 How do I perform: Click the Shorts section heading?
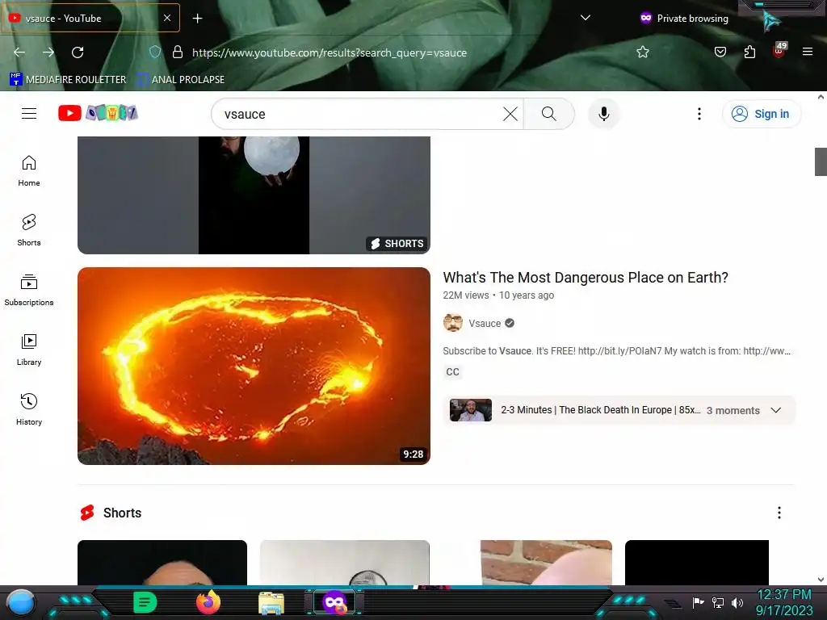tap(122, 513)
